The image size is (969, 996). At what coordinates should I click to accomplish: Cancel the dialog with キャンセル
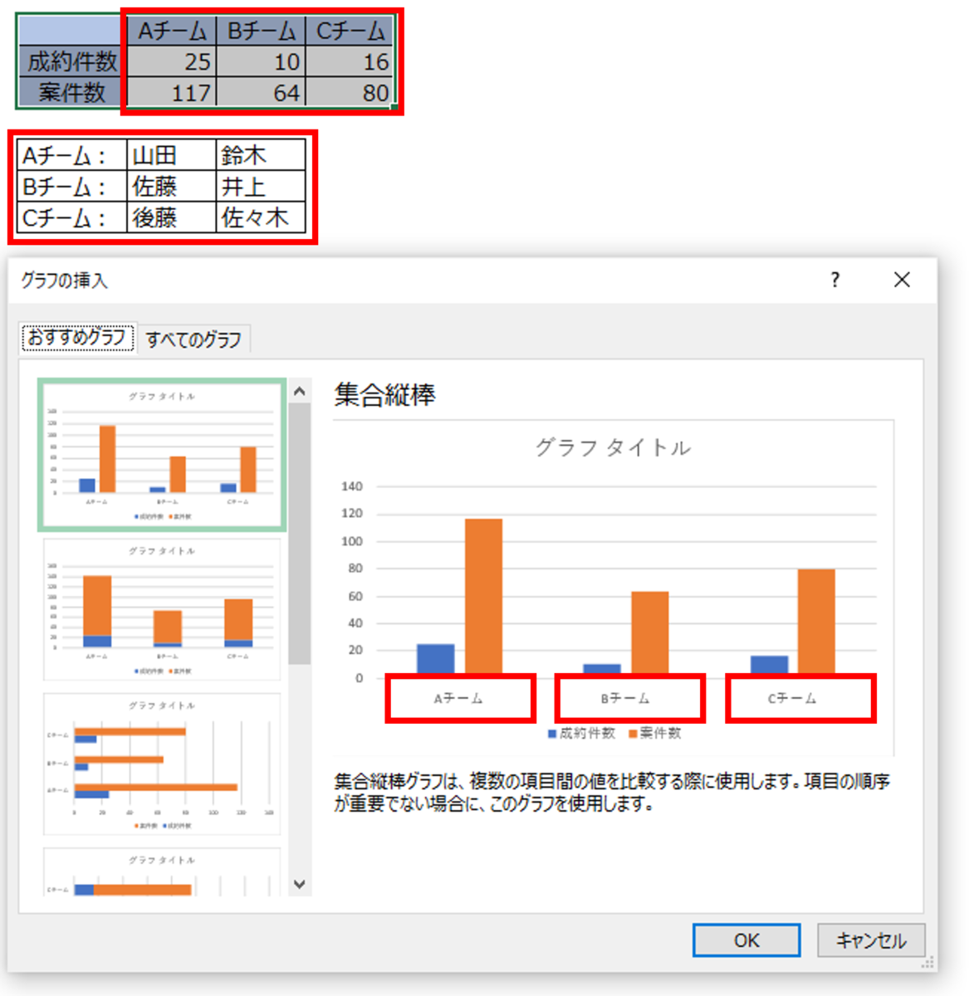870,940
